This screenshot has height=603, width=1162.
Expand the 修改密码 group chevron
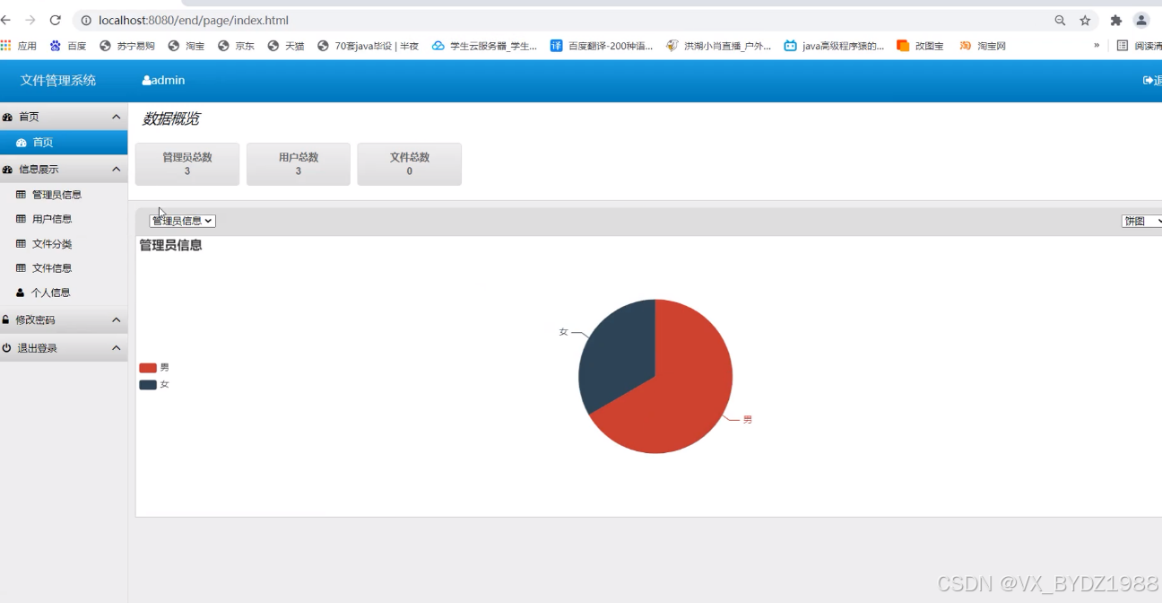click(x=116, y=320)
